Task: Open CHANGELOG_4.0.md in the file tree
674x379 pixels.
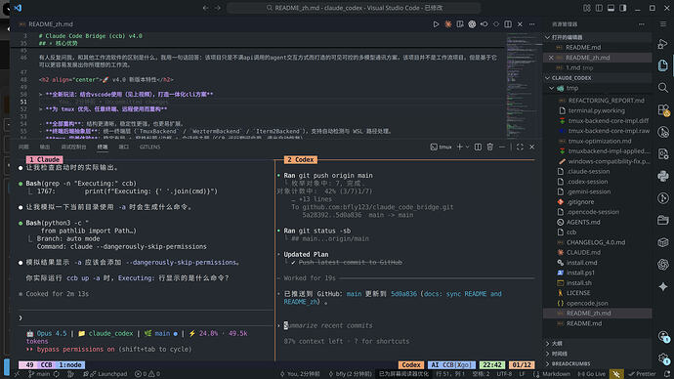Action: coord(596,242)
